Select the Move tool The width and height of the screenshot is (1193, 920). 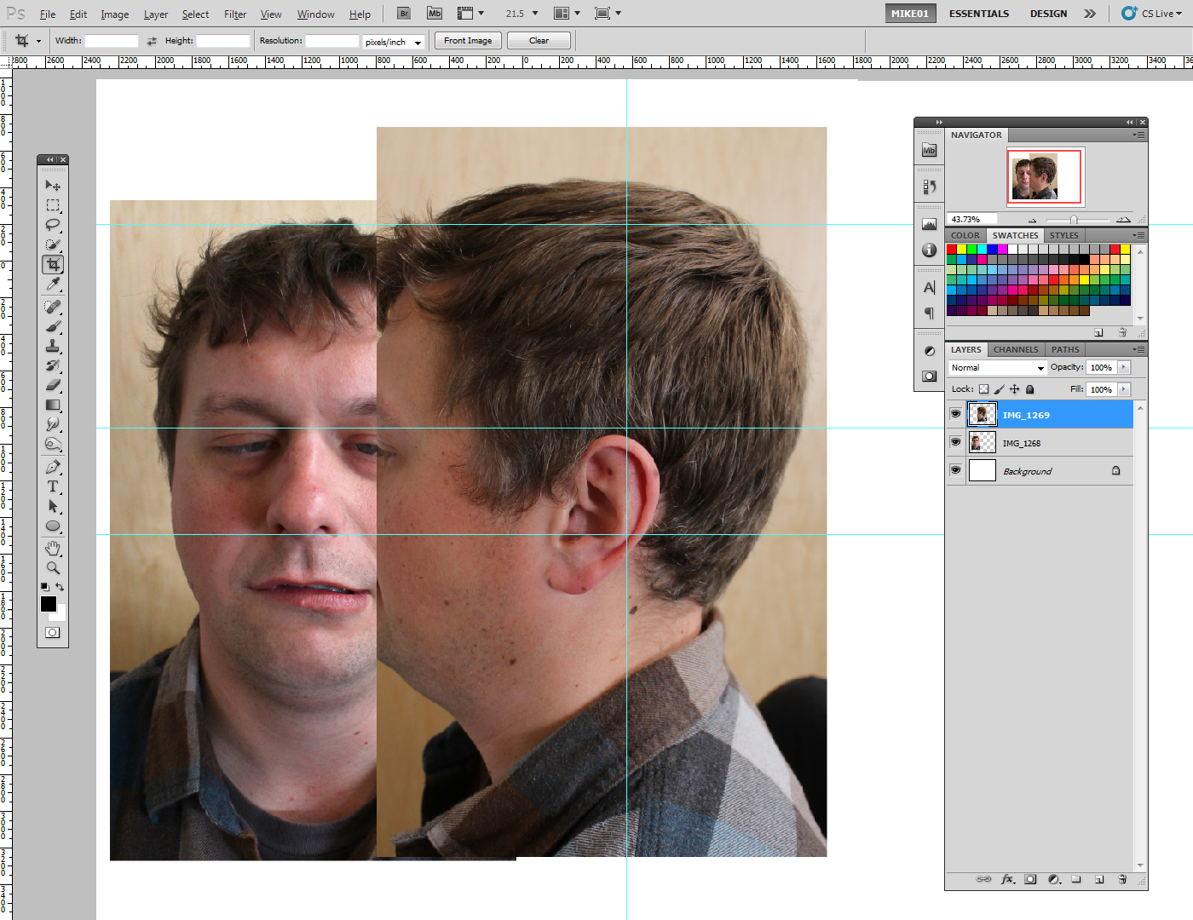point(53,185)
